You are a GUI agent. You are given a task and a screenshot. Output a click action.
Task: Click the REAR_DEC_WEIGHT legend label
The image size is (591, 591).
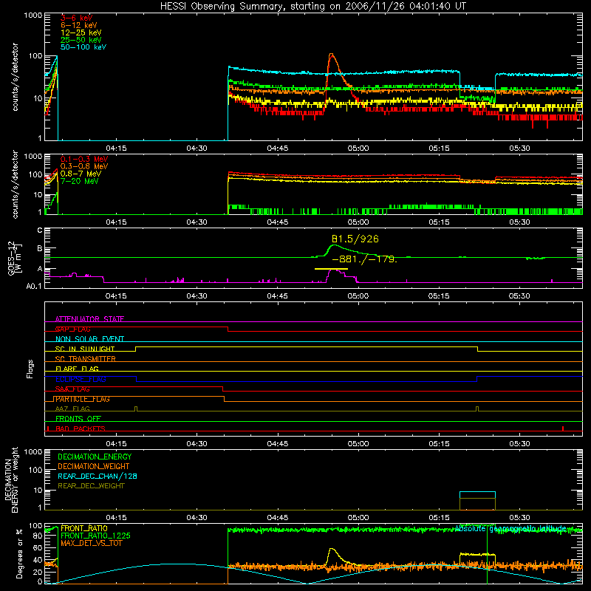(91, 486)
